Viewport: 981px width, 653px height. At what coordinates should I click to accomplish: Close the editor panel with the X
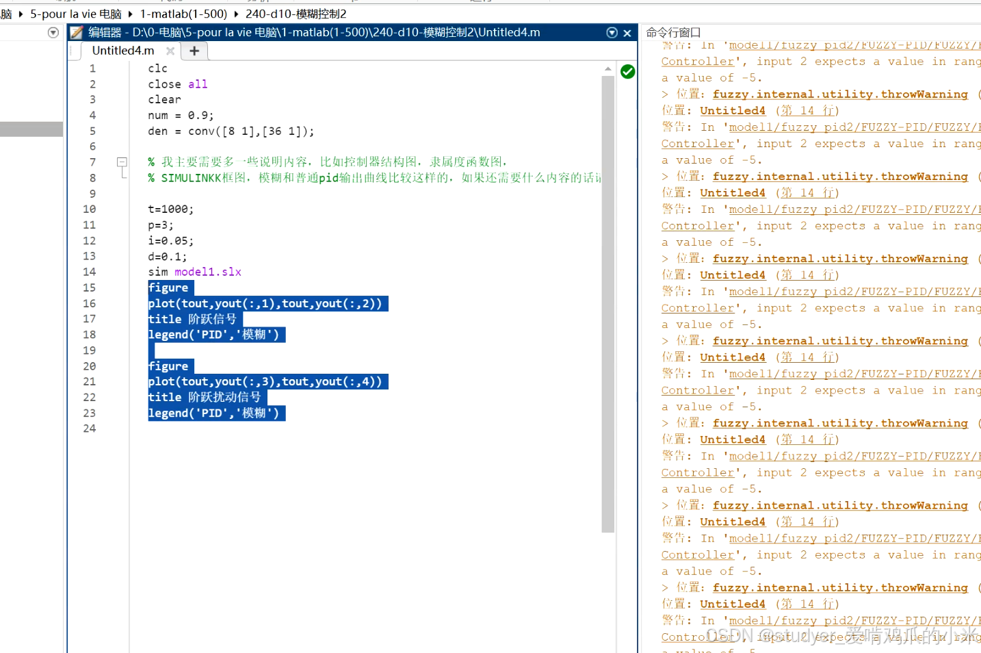(x=627, y=33)
